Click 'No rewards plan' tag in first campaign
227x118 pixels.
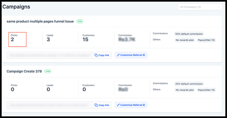pyautogui.click(x=185, y=40)
